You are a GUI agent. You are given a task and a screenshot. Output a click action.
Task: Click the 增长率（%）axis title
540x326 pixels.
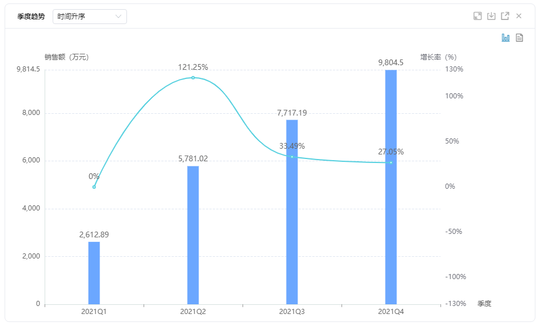[438, 57]
